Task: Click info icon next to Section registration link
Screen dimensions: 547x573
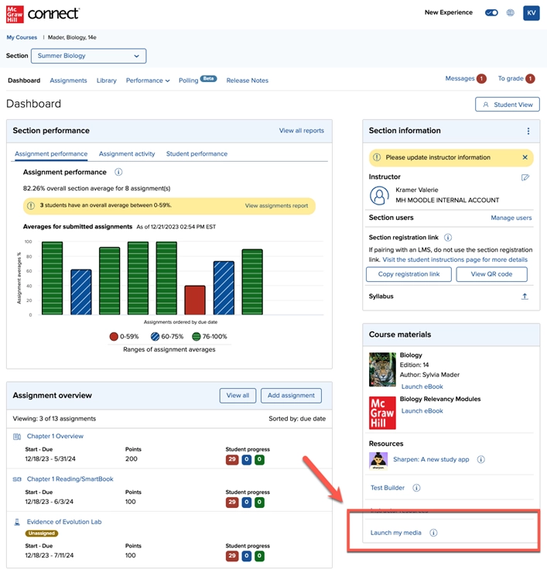Action: pos(448,238)
